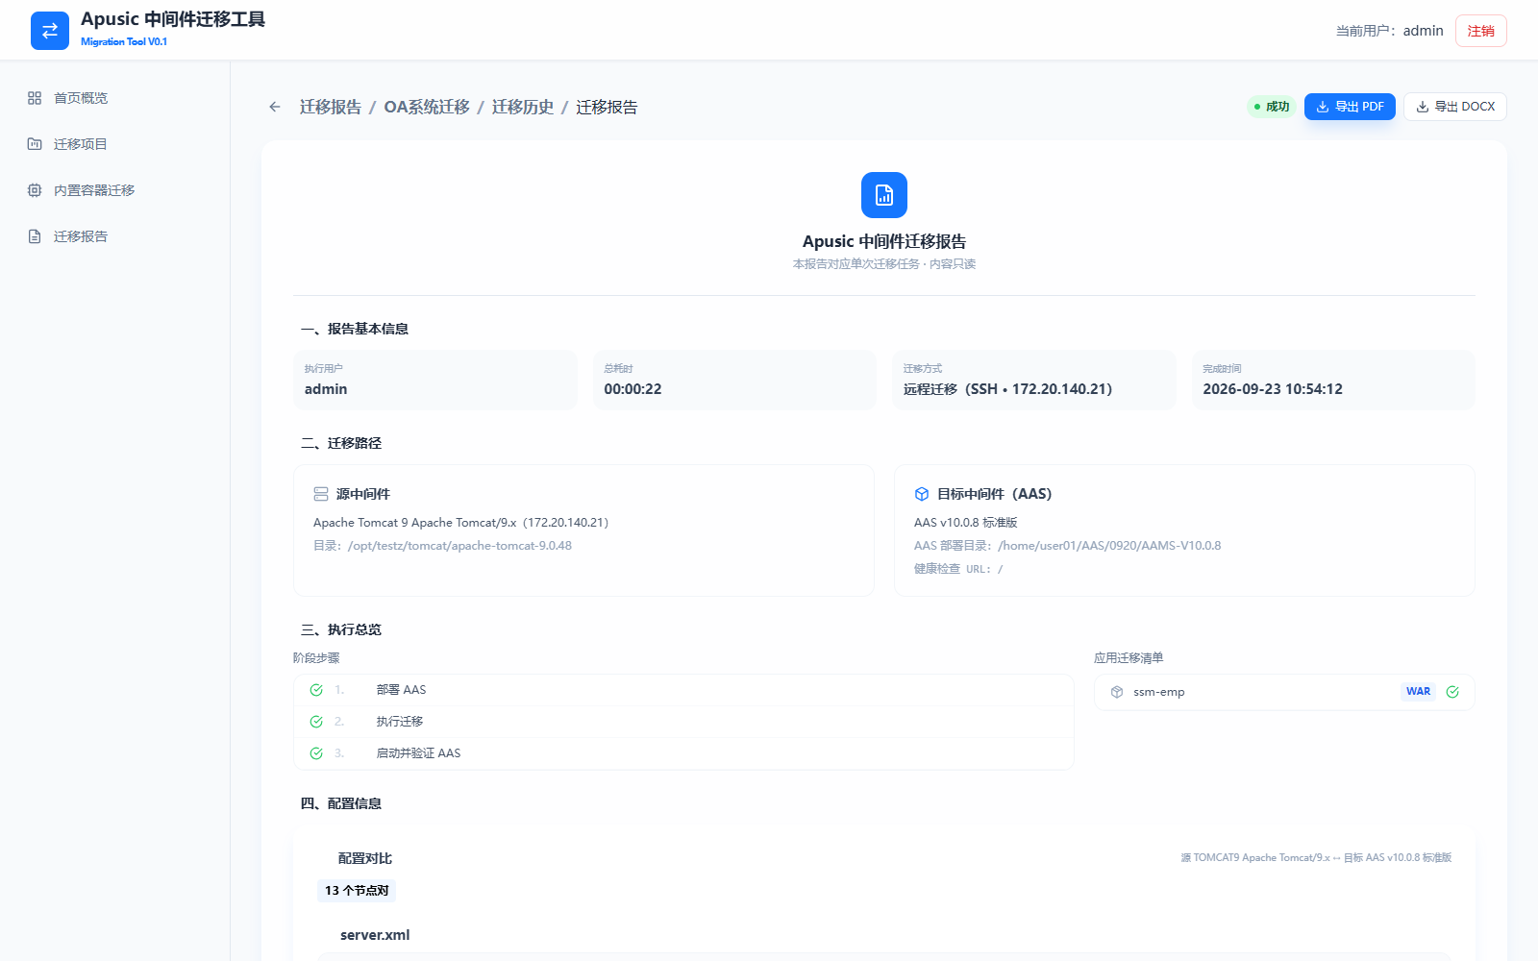Click the check icon for 启动并验证 AAS
The image size is (1538, 961).
point(316,753)
